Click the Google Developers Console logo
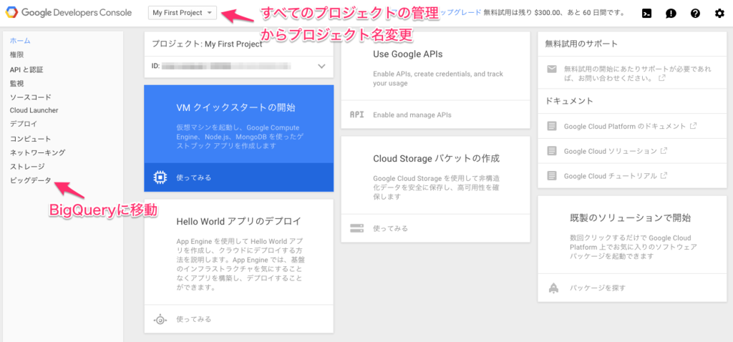The image size is (733, 342). click(x=69, y=13)
